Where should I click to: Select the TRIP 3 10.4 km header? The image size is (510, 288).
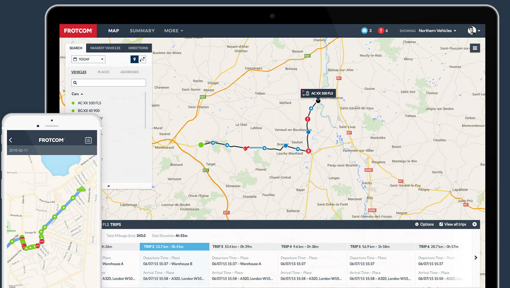click(x=243, y=247)
